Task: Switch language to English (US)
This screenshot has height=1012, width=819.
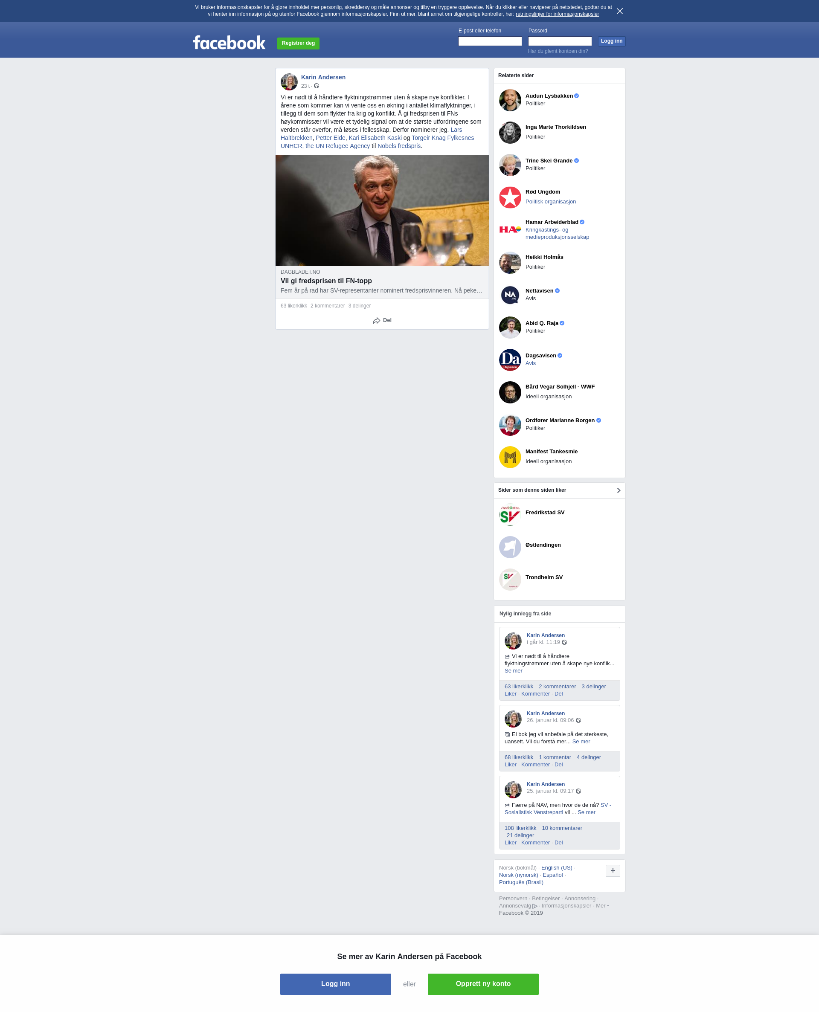Action: (556, 868)
